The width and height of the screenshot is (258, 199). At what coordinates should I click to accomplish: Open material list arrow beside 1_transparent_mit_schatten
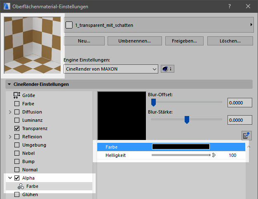point(251,25)
